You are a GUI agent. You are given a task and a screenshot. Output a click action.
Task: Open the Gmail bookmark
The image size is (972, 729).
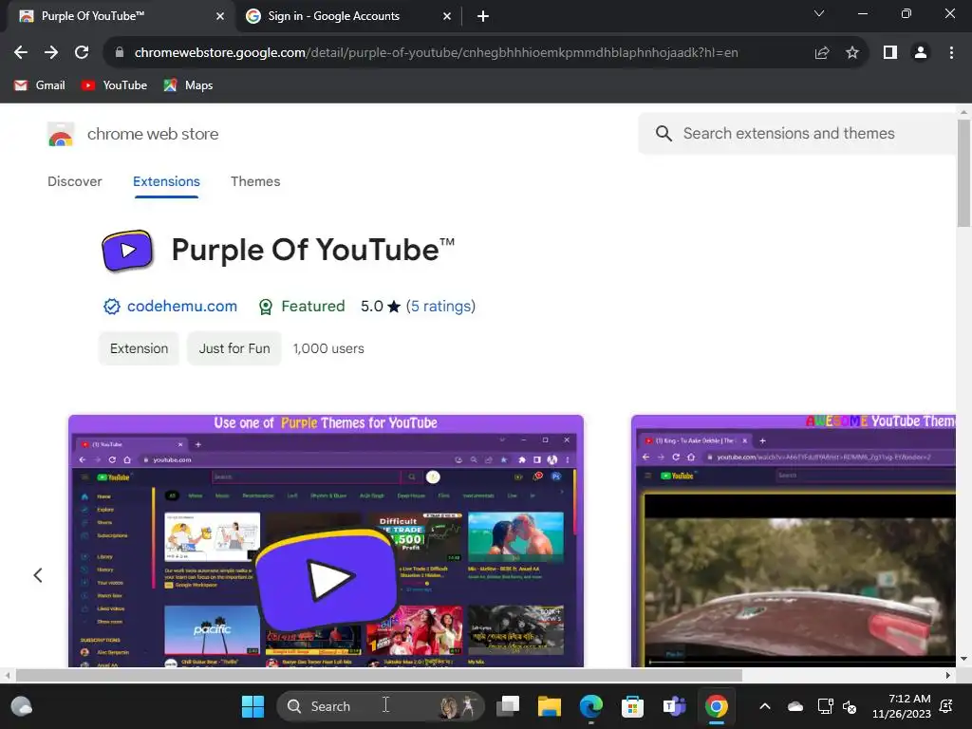tap(40, 85)
